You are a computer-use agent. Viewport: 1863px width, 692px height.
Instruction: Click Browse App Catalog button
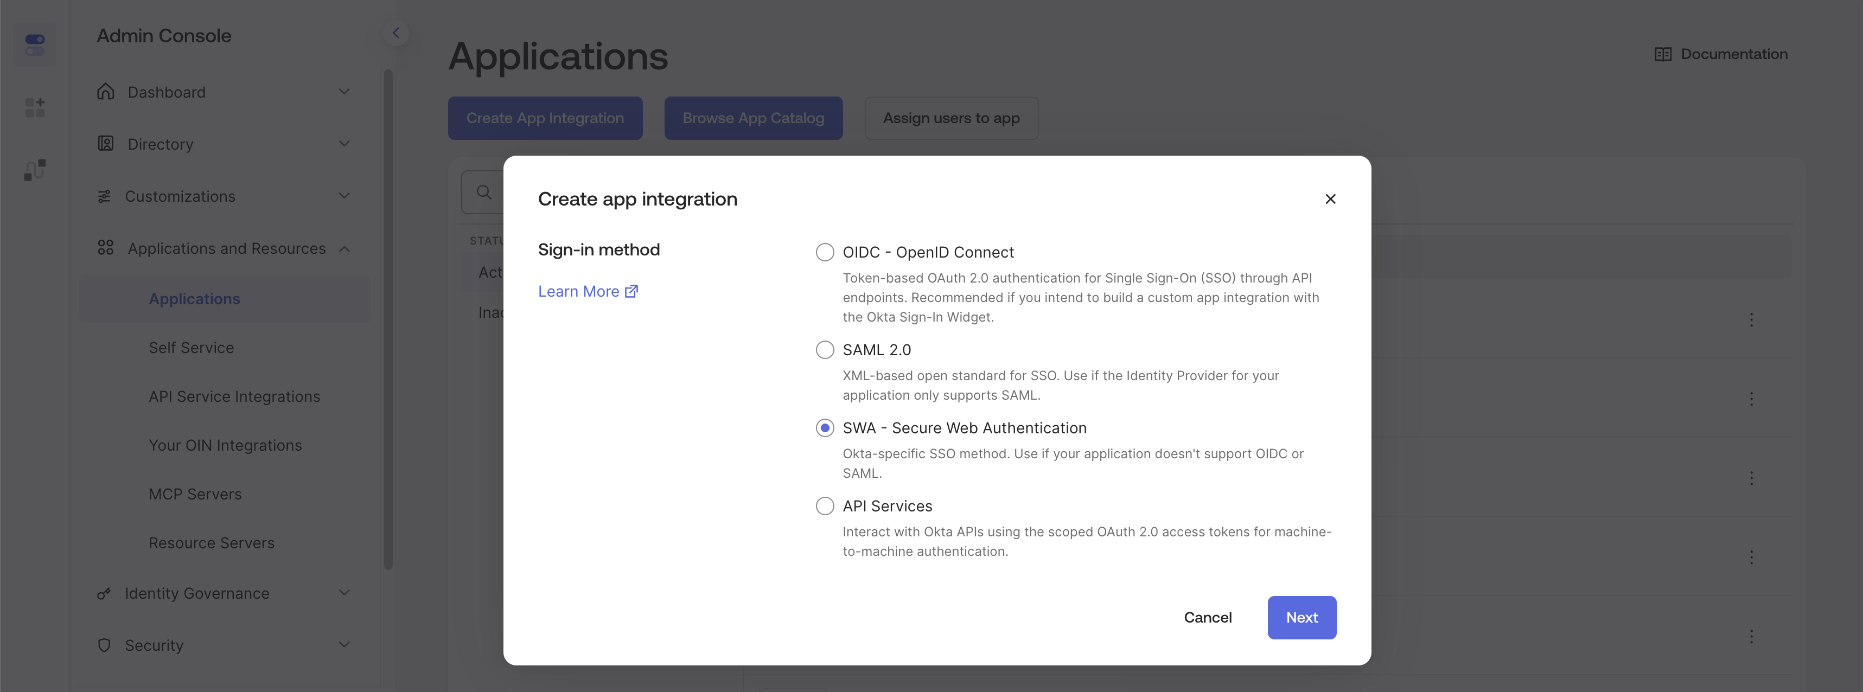pos(754,118)
